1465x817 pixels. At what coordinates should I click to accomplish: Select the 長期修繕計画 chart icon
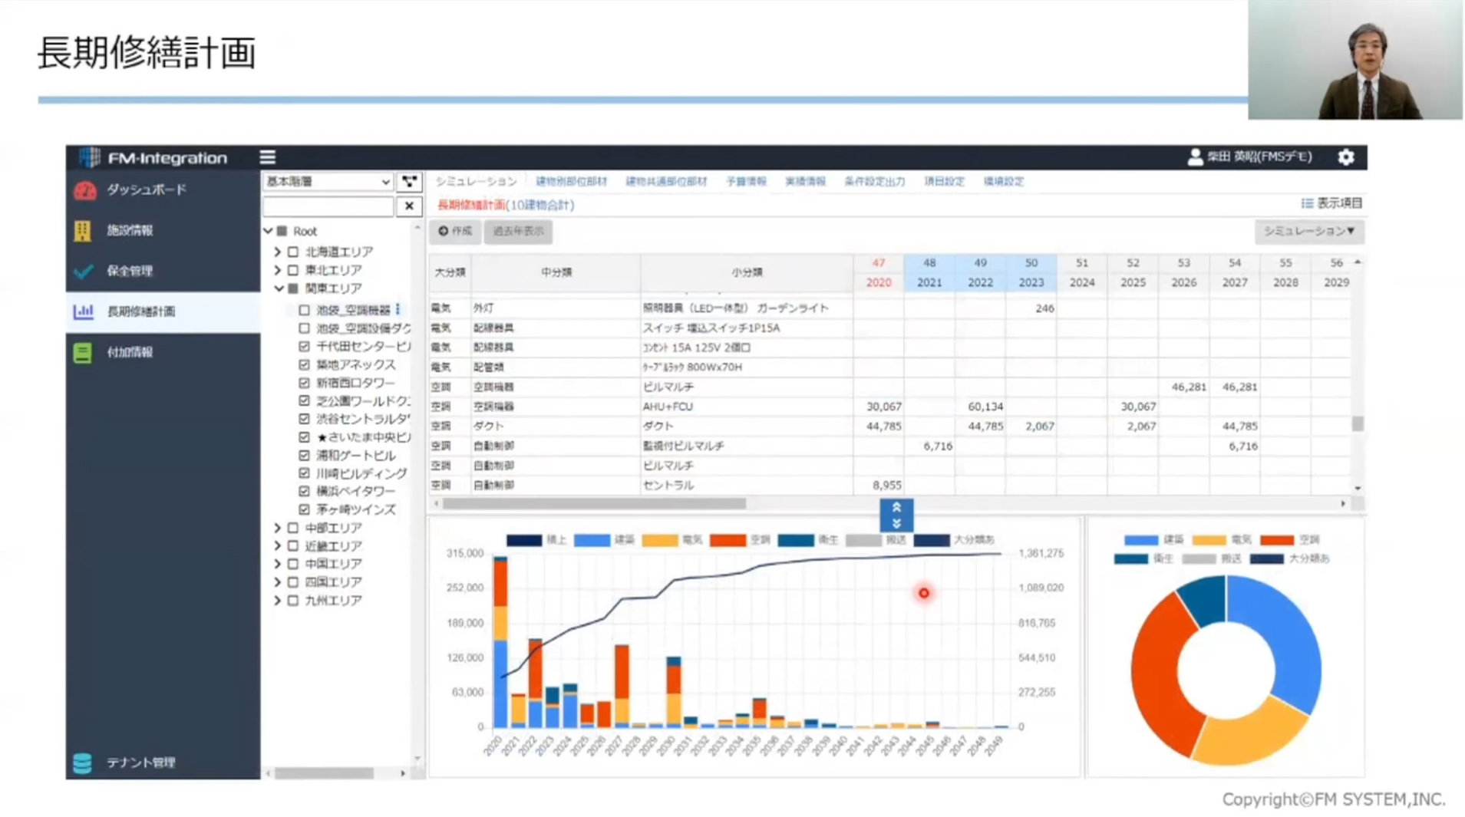click(83, 311)
